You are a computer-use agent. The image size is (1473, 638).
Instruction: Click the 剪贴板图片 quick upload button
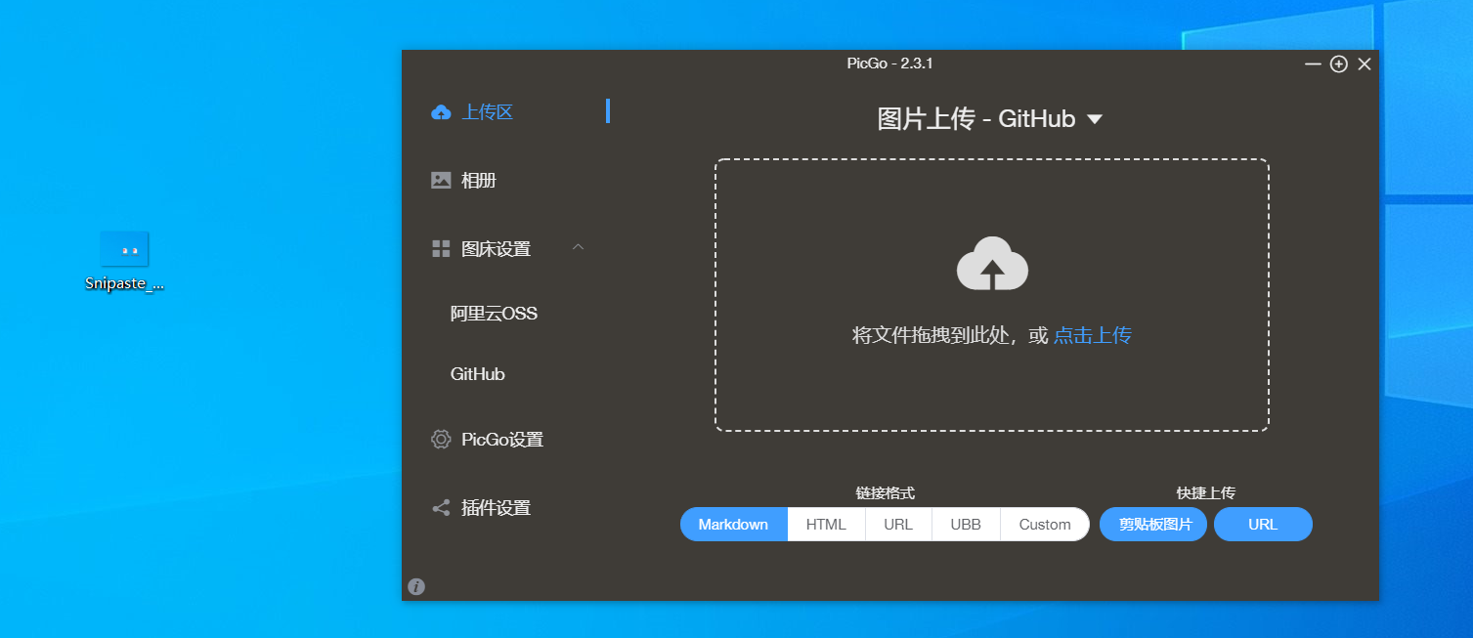click(x=1153, y=525)
